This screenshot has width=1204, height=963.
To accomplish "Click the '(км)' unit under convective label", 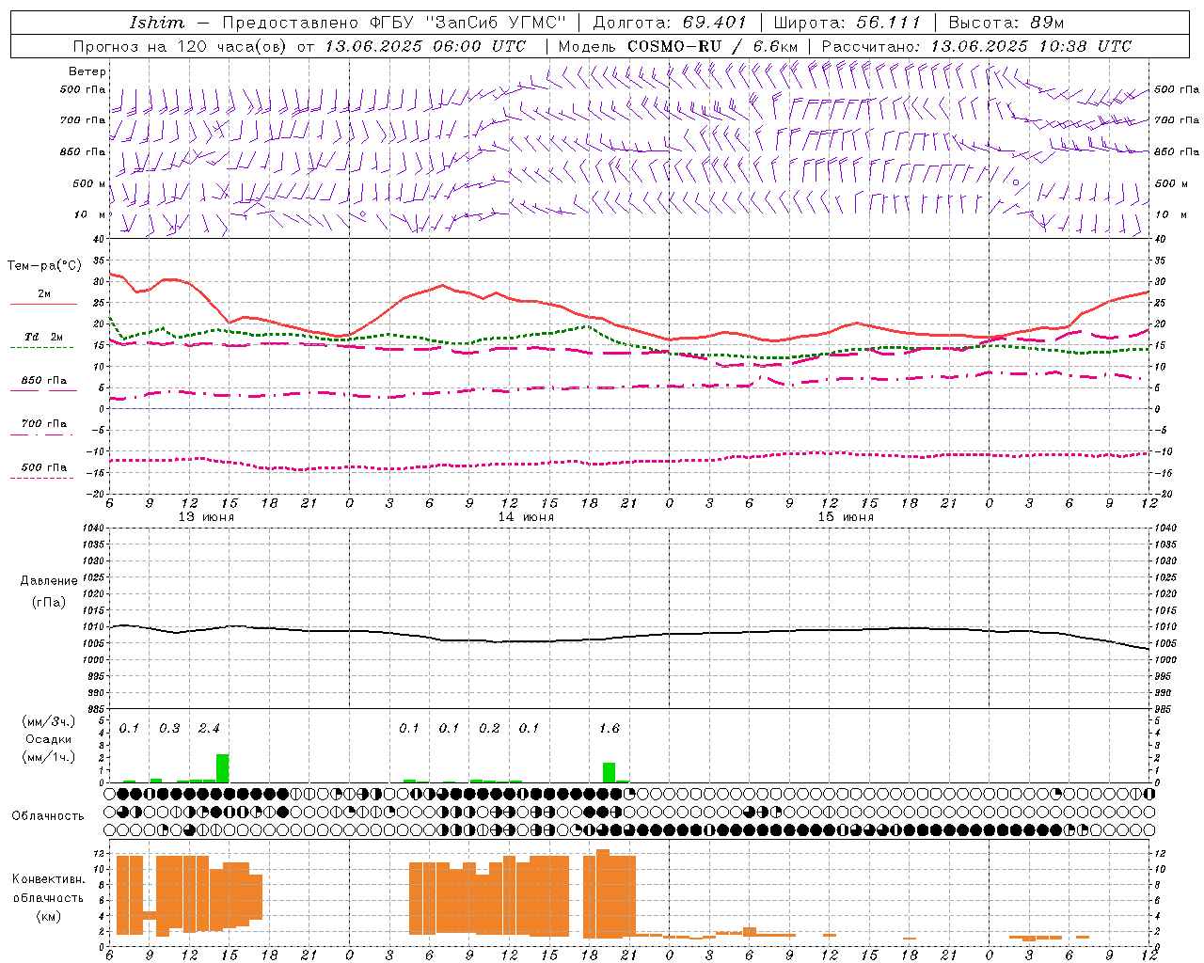I will tap(49, 915).
